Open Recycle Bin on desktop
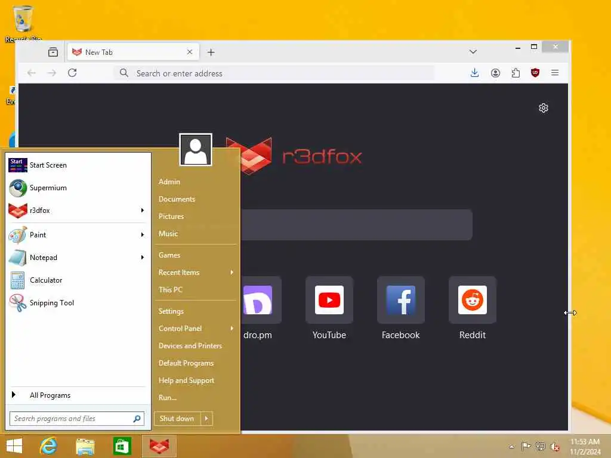 pyautogui.click(x=23, y=23)
